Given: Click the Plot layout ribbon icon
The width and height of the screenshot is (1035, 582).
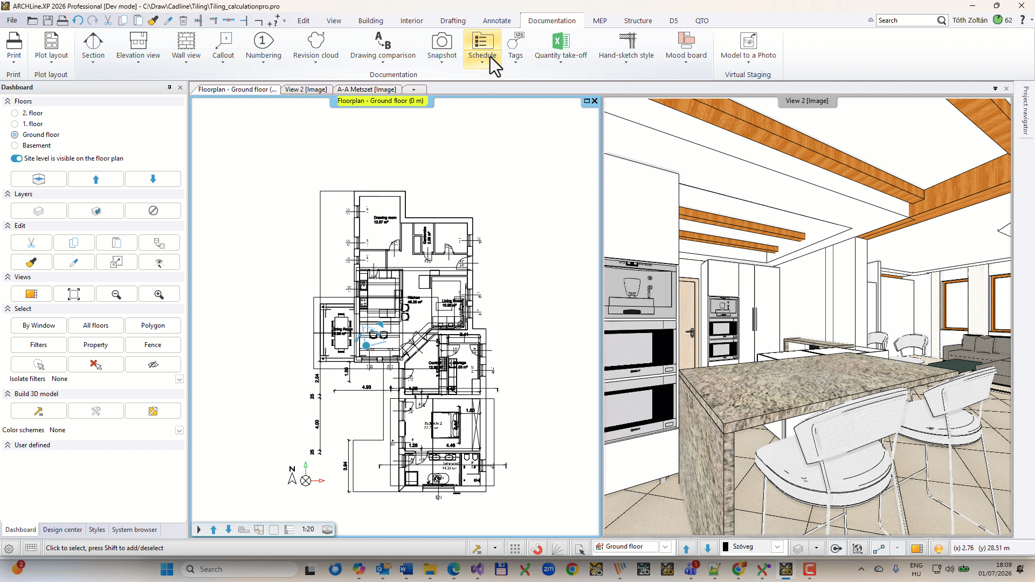Looking at the screenshot, I should click(51, 46).
